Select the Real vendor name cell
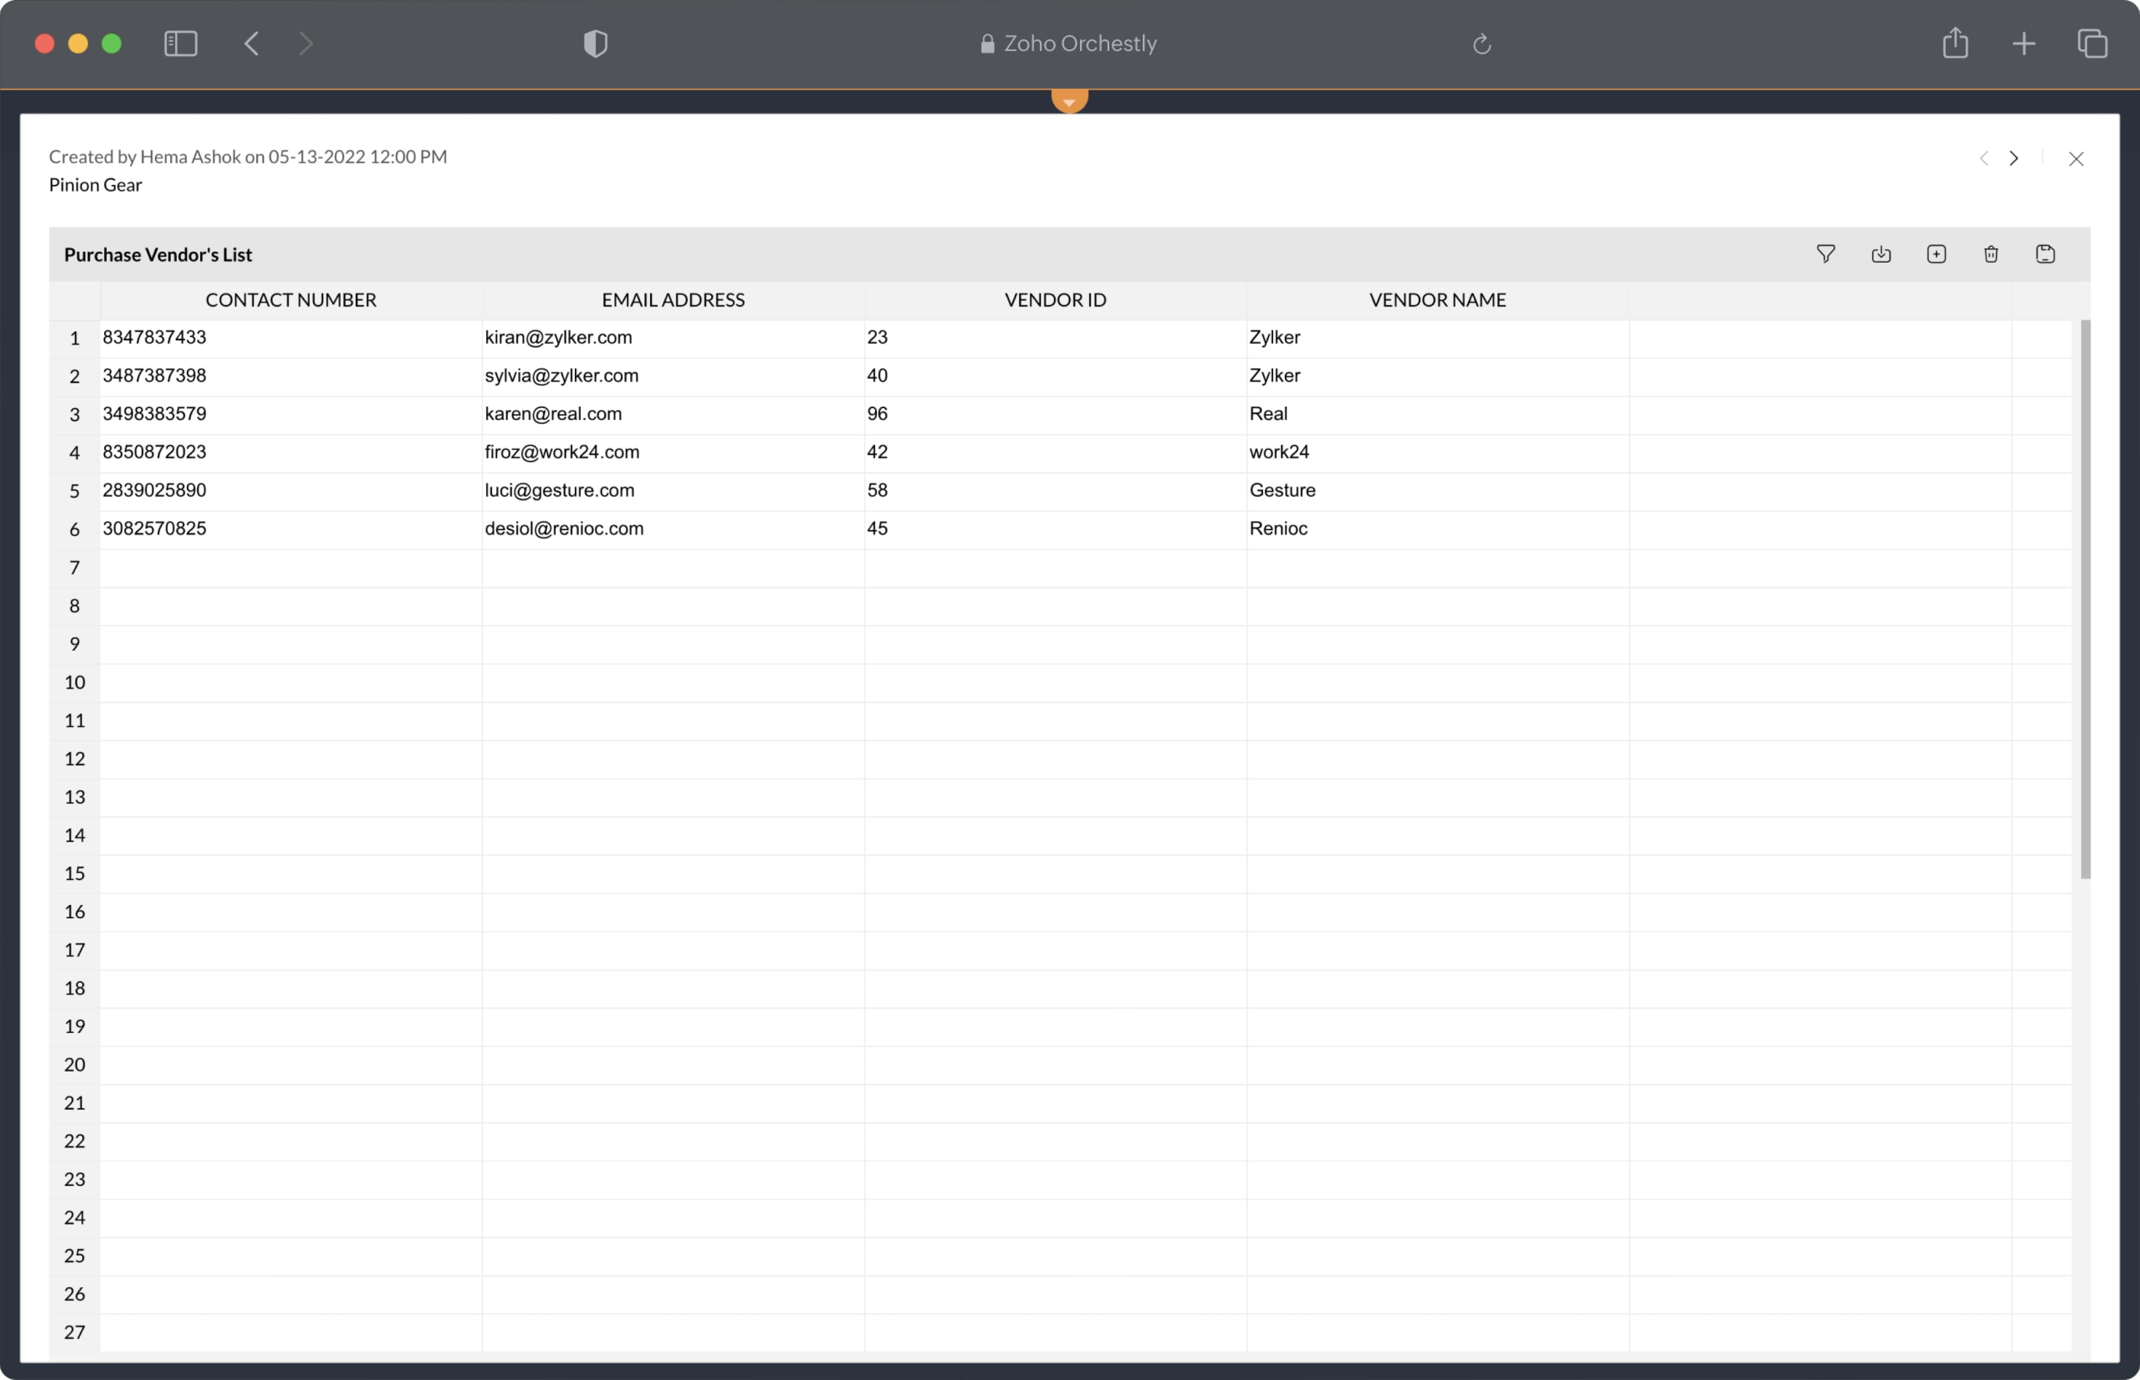 click(x=1437, y=415)
